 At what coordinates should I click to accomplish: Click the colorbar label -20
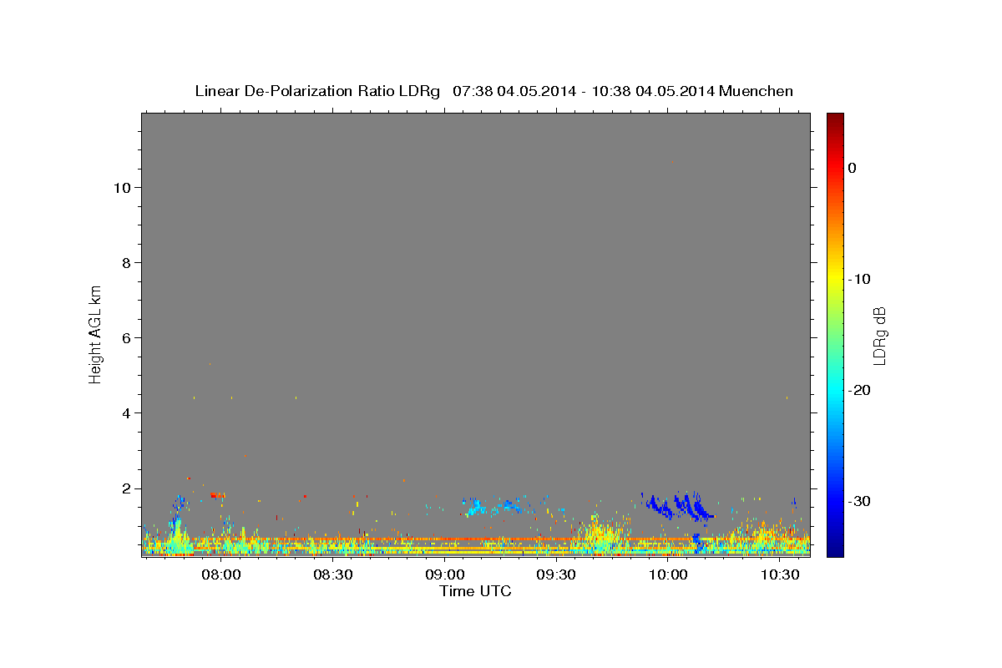(860, 390)
